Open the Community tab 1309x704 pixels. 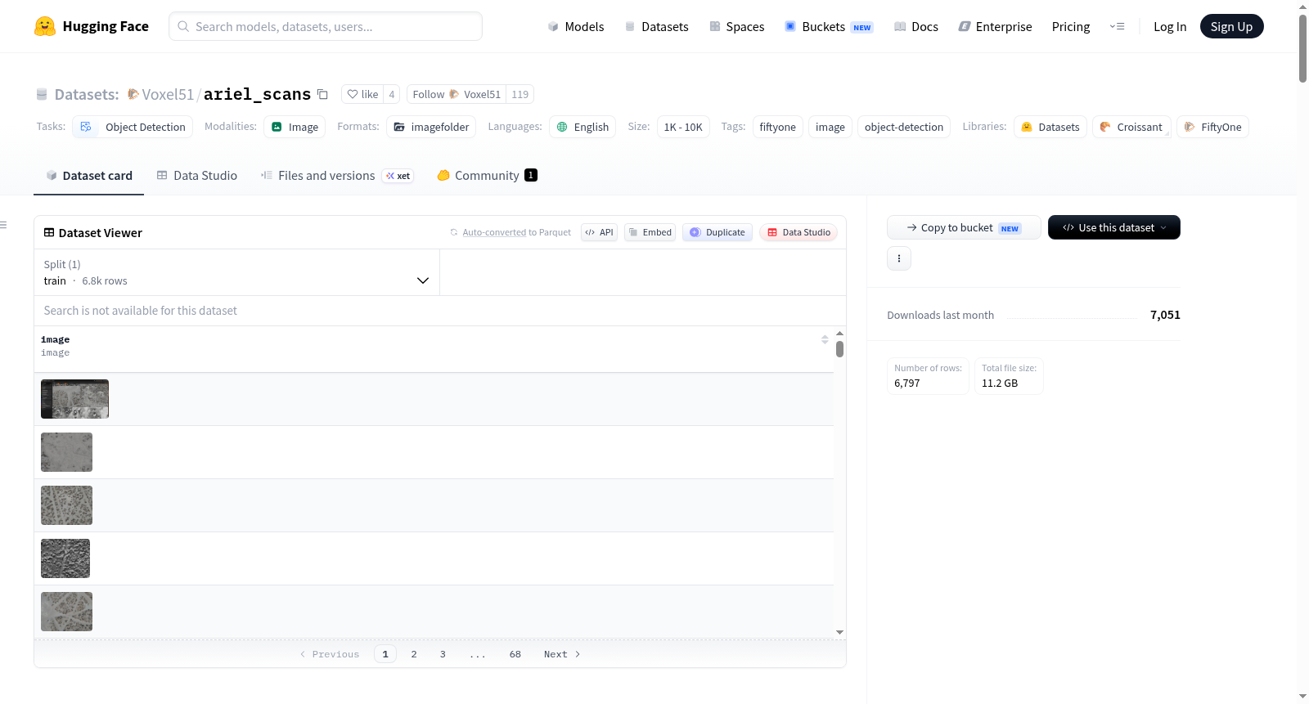pyautogui.click(x=488, y=175)
